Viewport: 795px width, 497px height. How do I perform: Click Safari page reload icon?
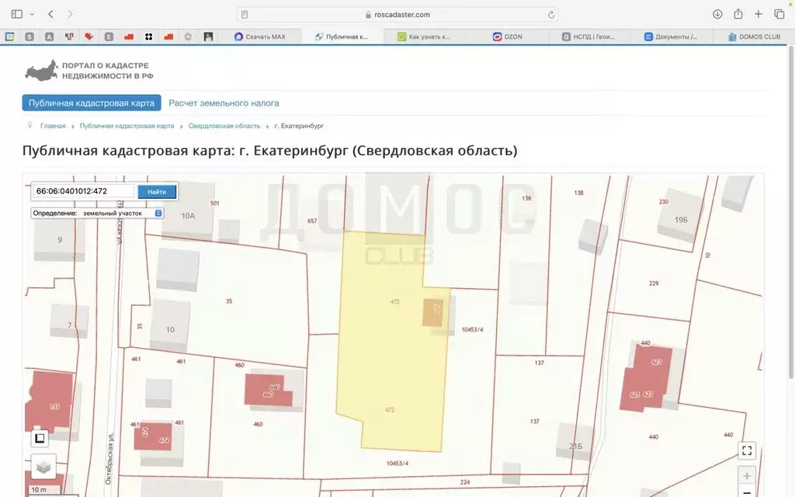click(x=551, y=14)
